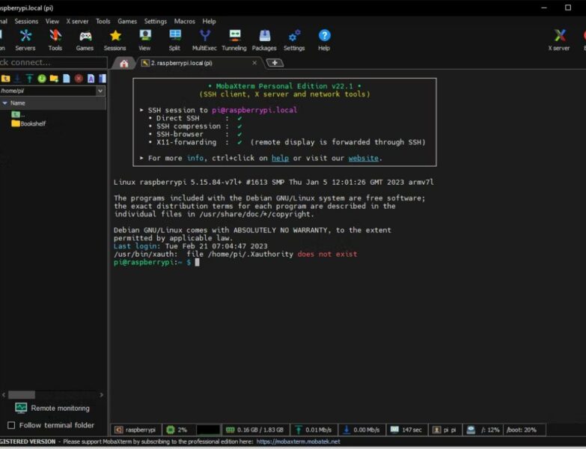Open the mobaxterm.mobatek.net link

(x=299, y=442)
